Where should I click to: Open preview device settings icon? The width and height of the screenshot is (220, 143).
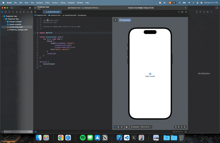127,127
